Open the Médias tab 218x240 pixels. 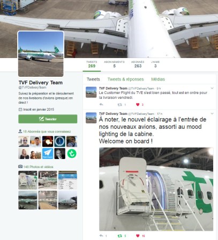pos(158,79)
